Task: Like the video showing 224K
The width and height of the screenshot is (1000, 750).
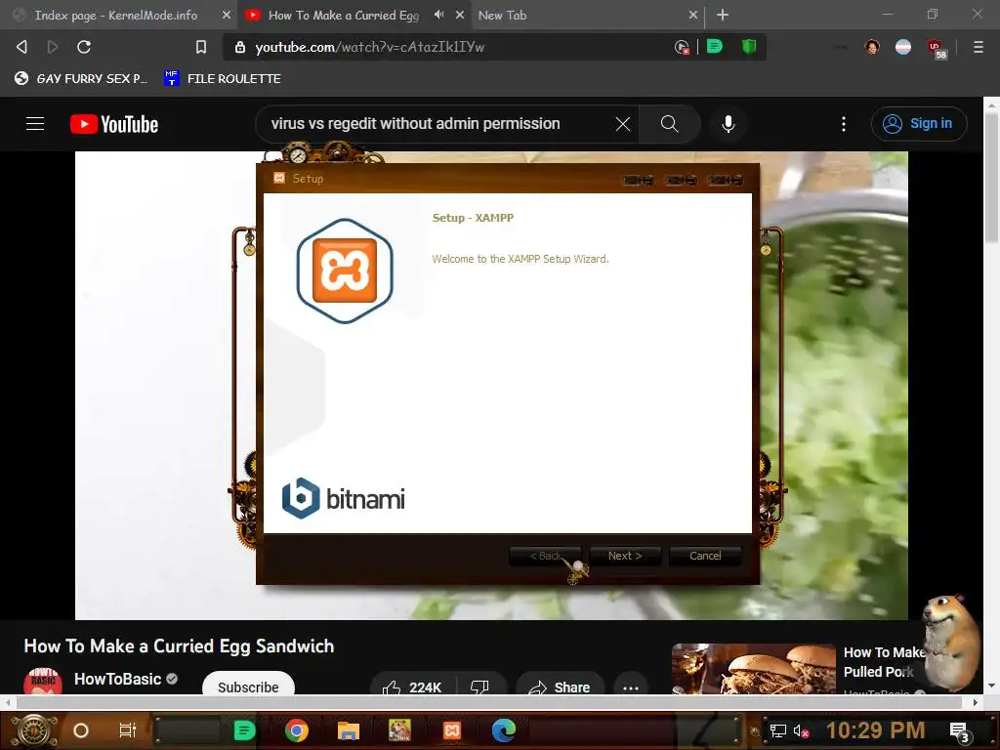Action: (x=412, y=687)
